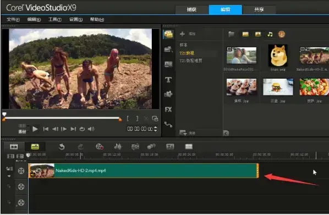Select the pizza image thumbnail
329x215 pixels.
314,87
